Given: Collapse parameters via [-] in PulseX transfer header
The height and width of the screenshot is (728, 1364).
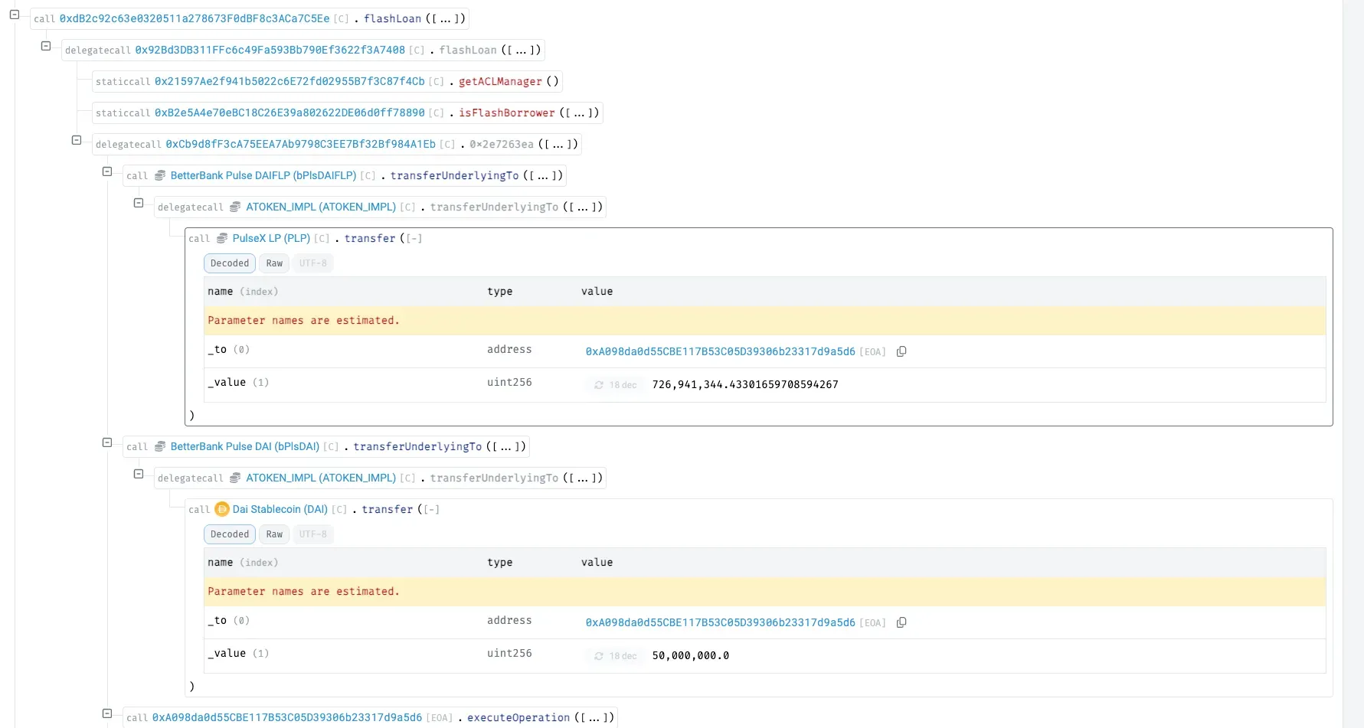Looking at the screenshot, I should (415, 238).
